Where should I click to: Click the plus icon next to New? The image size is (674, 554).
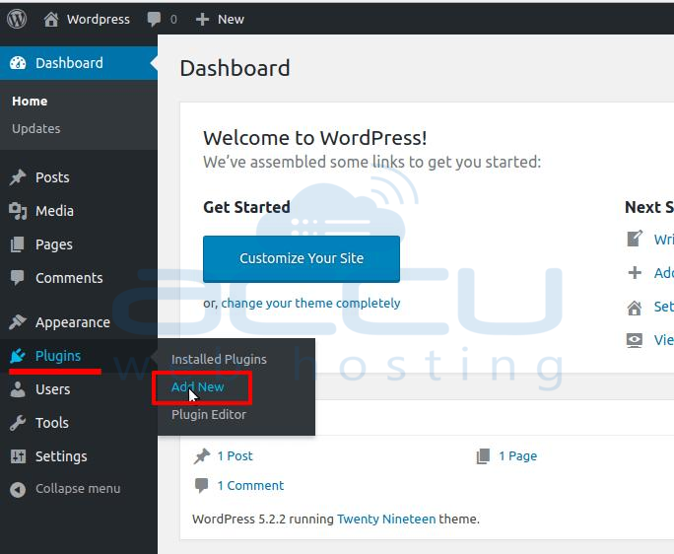202,20
